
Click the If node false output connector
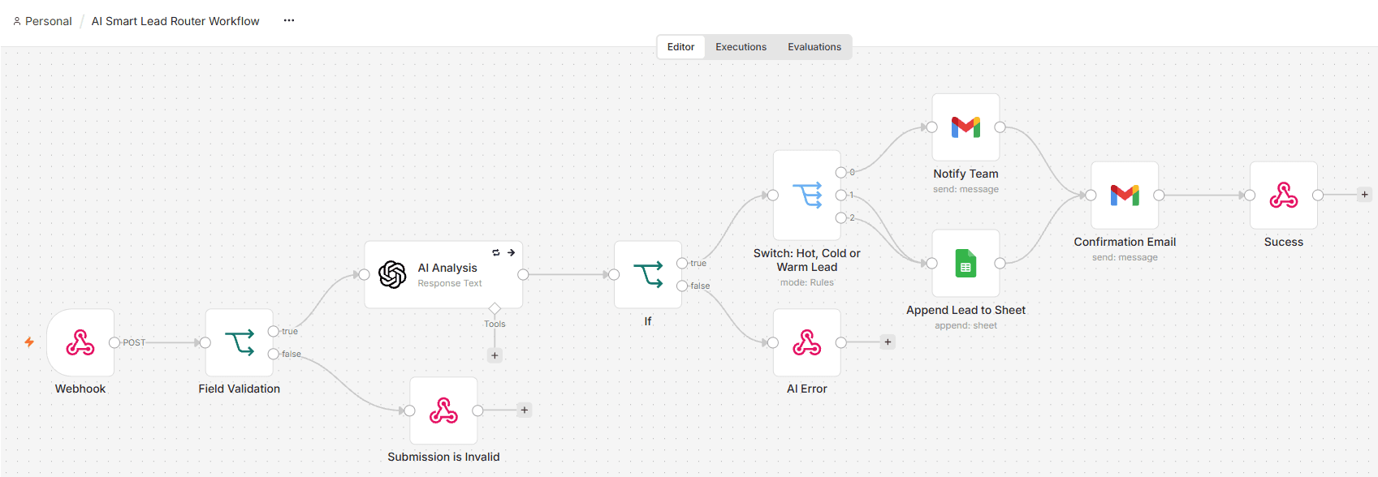pos(682,286)
